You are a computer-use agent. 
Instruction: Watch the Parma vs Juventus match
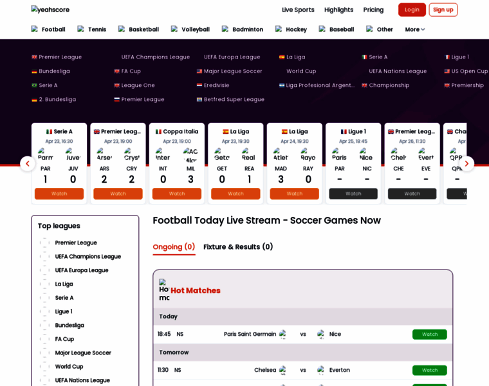click(59, 194)
